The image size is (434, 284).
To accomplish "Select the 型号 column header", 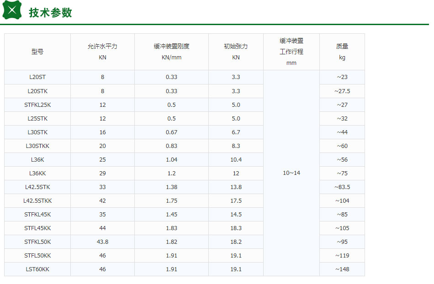I will [x=37, y=52].
